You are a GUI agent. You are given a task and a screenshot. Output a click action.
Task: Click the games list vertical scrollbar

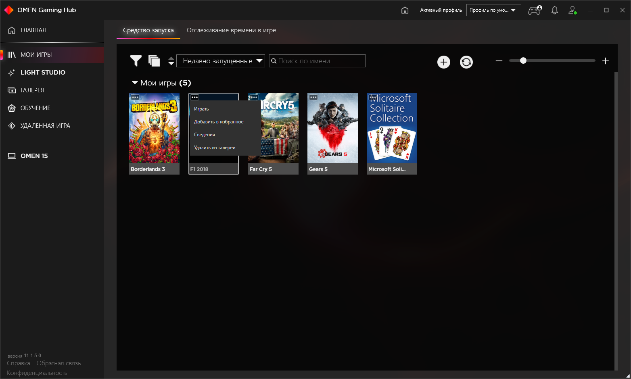point(616,221)
